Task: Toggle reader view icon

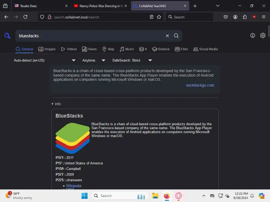Action: point(152,17)
